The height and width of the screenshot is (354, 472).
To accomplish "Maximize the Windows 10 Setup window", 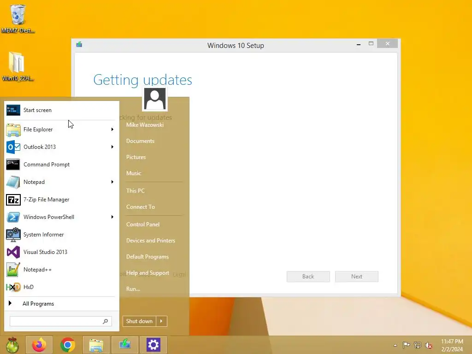I will pos(371,44).
